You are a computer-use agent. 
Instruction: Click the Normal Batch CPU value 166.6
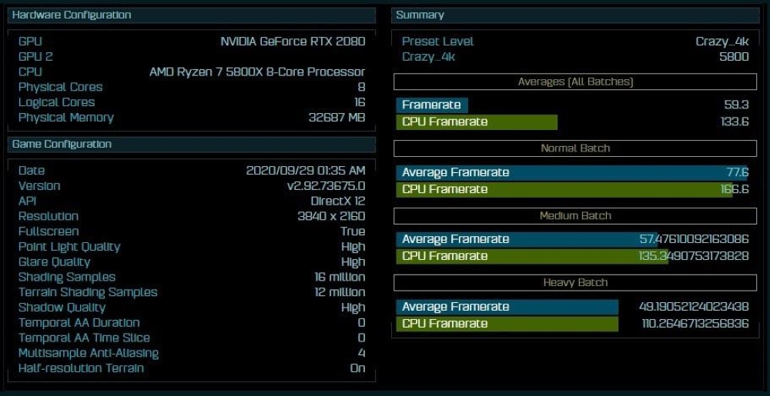click(x=735, y=190)
